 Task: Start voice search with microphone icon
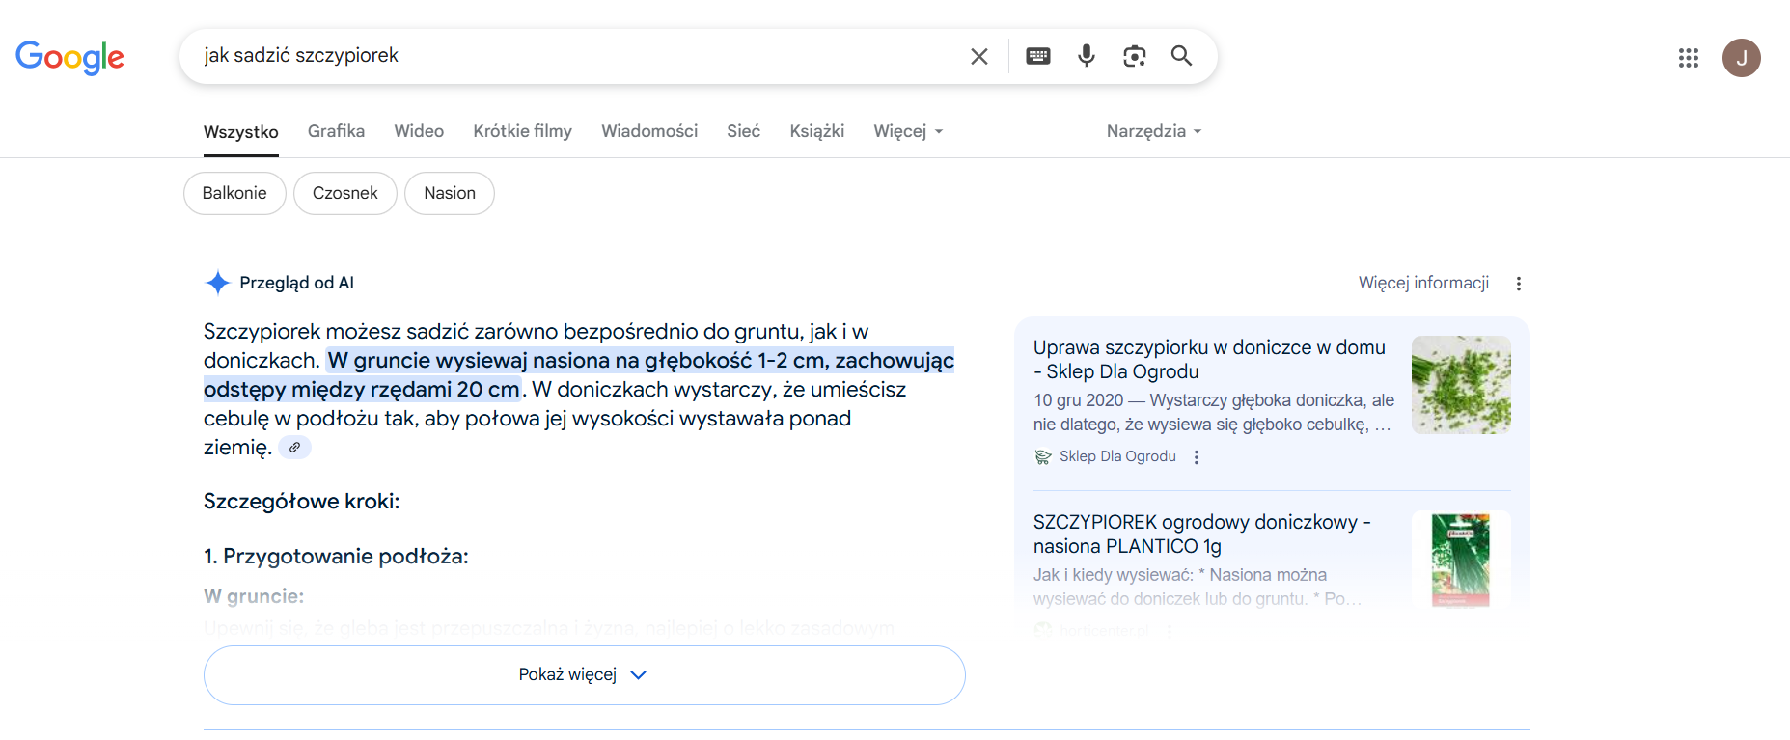click(x=1087, y=56)
